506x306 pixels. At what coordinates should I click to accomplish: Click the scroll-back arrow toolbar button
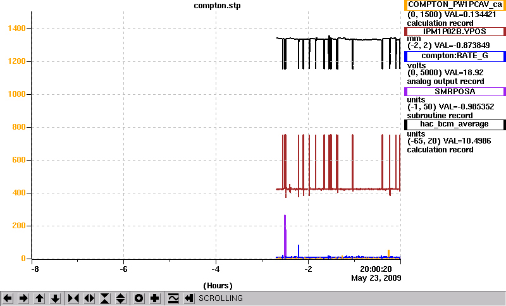click(x=189, y=298)
